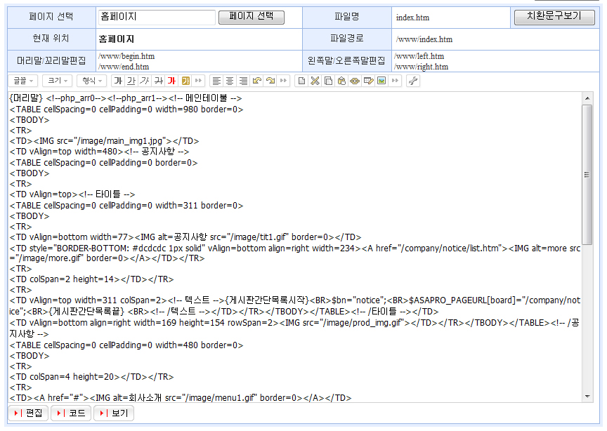Switch to the 보기 preview tab
Screen dimensions: 607x431
click(113, 413)
